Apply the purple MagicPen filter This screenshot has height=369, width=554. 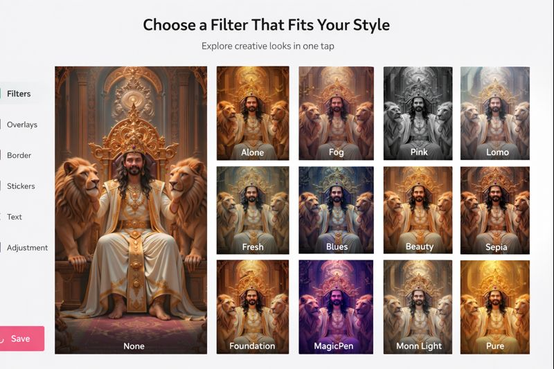(336, 307)
